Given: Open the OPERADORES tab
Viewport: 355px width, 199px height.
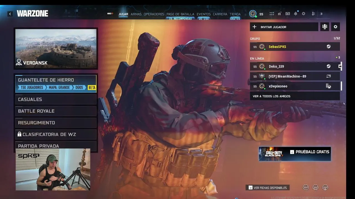Looking at the screenshot, I should pyautogui.click(x=154, y=14).
